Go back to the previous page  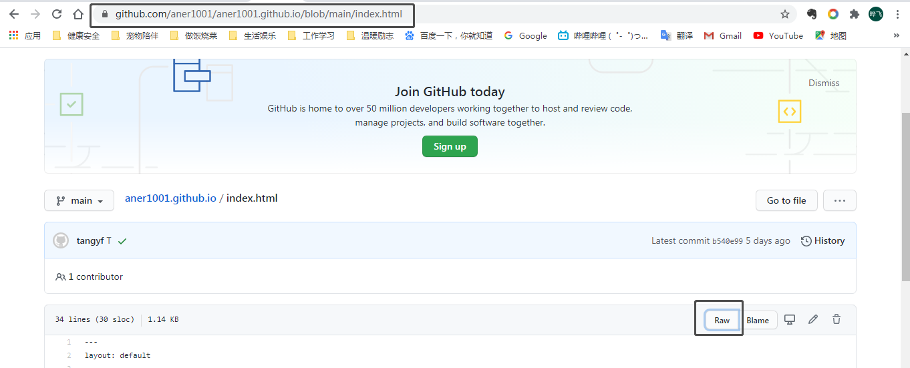(14, 14)
